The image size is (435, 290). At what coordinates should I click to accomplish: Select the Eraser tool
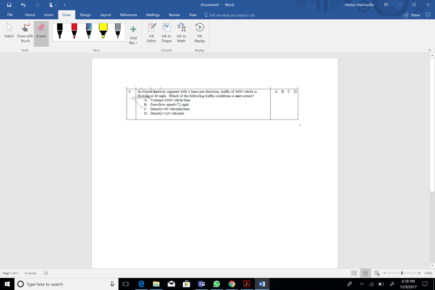click(41, 31)
